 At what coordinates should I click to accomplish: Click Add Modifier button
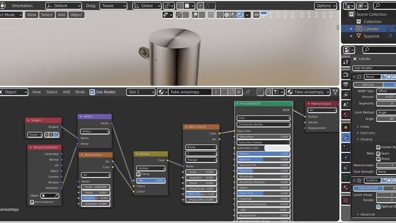[374, 68]
